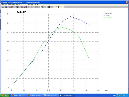Click the horizontal shrink arrows icon

pyautogui.click(x=45, y=7)
